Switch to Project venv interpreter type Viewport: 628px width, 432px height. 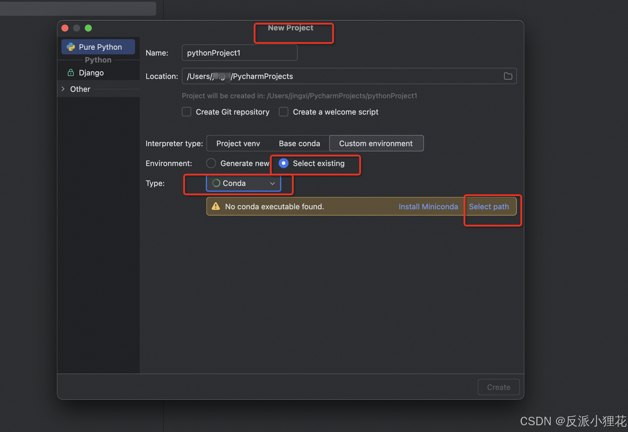[x=238, y=144]
